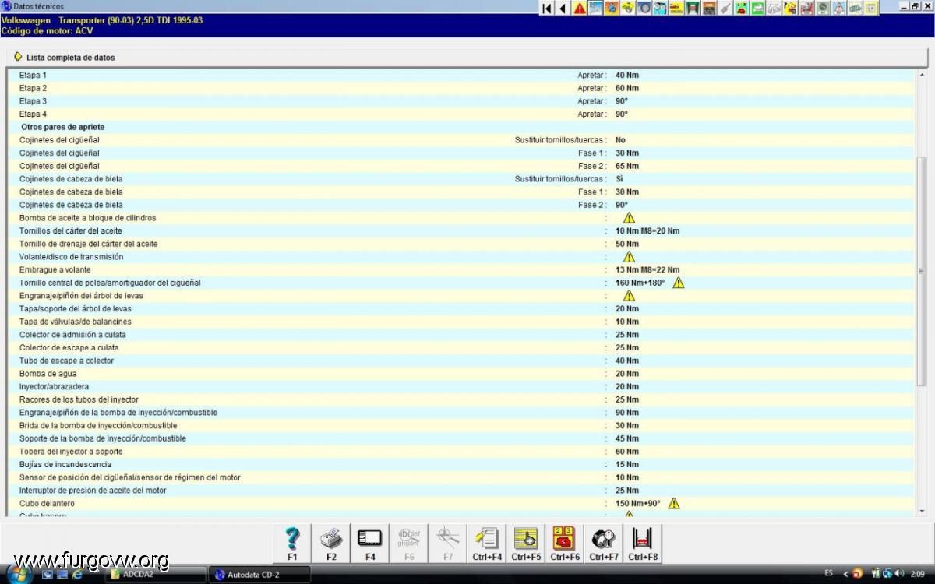The width and height of the screenshot is (935, 584).
Task: Click the vertical scrollbar down arrow
Action: click(x=923, y=511)
